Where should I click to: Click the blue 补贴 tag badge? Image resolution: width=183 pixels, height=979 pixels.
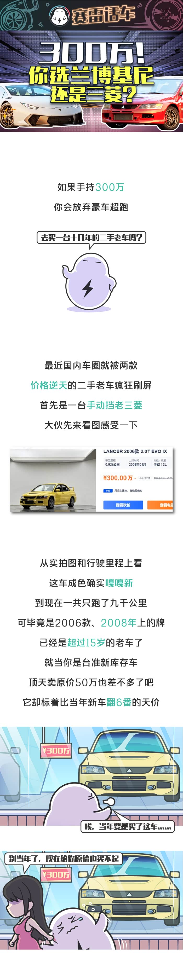[x=108, y=491]
